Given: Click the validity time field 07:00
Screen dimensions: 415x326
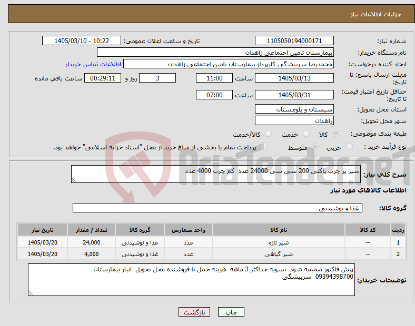Looking at the screenshot, I should click(x=214, y=95).
